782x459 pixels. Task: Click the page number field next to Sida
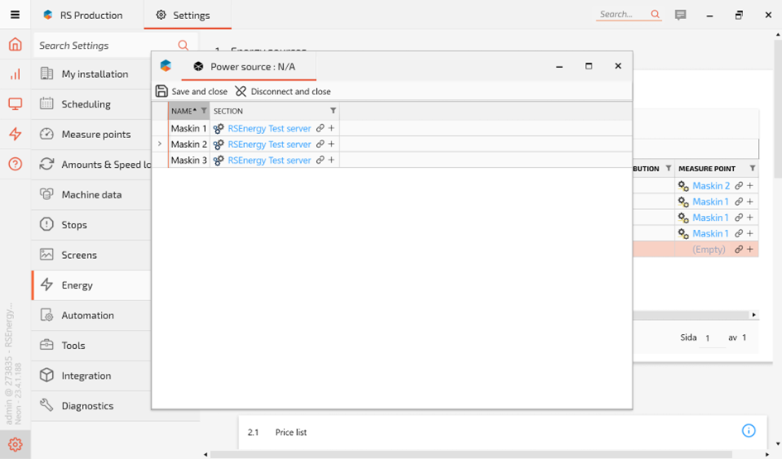pyautogui.click(x=710, y=338)
